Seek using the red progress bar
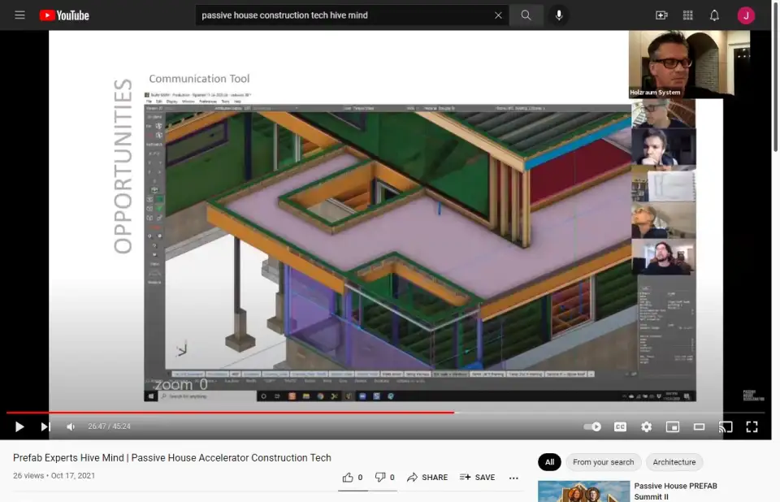780x502 pixels. click(x=244, y=413)
